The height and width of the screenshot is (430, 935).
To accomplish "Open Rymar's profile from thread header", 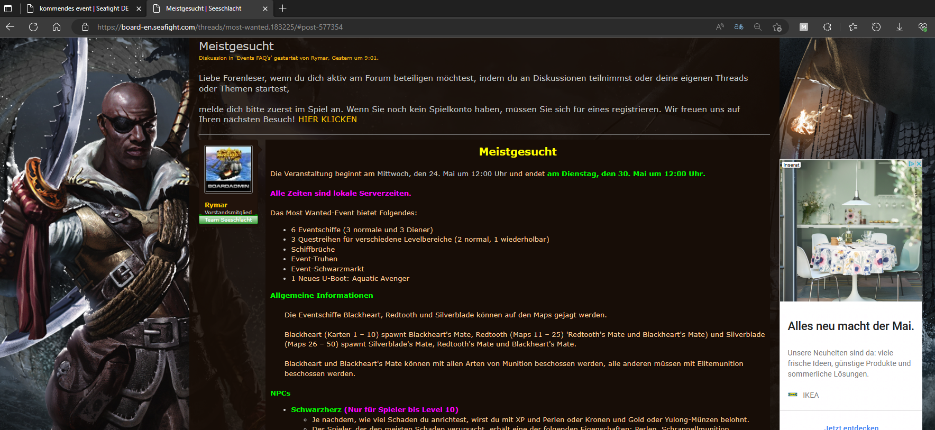I will coord(319,58).
